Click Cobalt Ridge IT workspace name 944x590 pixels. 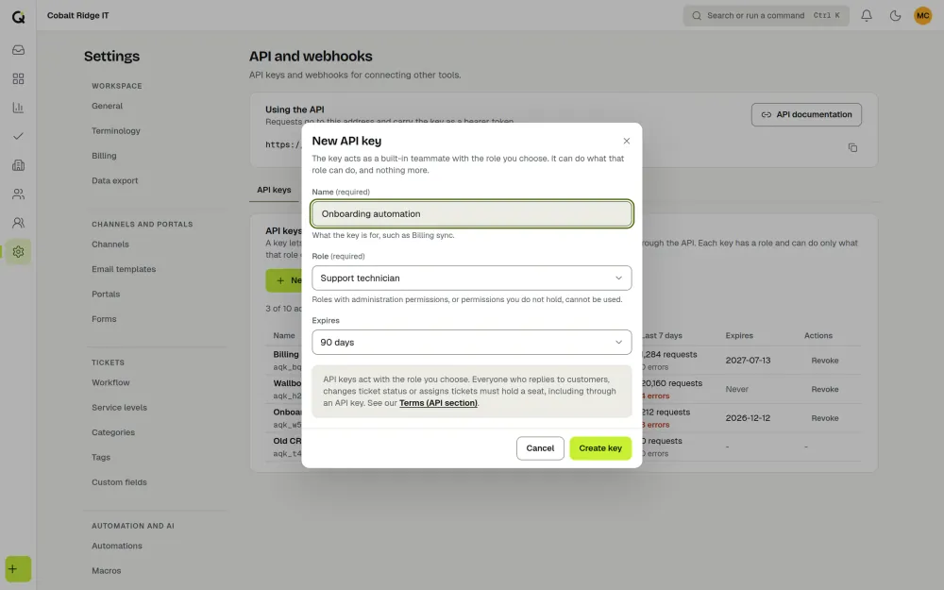pos(78,16)
